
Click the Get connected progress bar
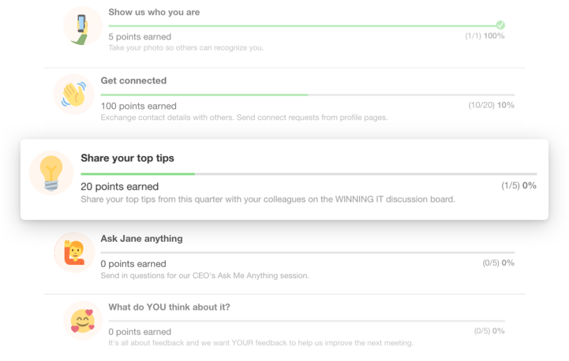[x=308, y=95]
